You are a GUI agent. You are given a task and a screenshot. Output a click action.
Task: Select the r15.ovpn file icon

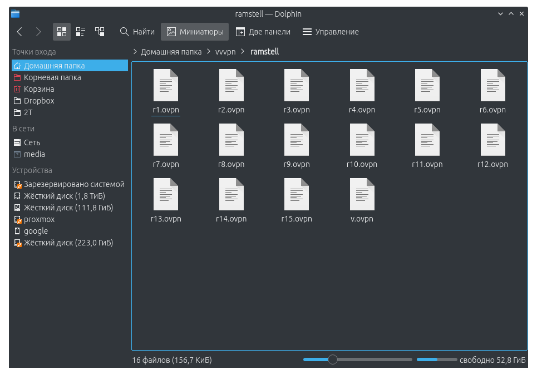coord(297,194)
